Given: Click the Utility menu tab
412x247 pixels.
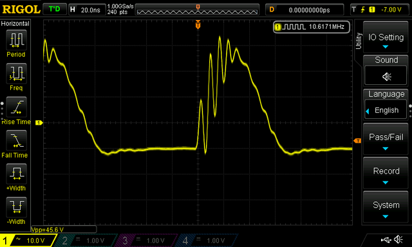Looking at the screenshot, I should tap(359, 41).
